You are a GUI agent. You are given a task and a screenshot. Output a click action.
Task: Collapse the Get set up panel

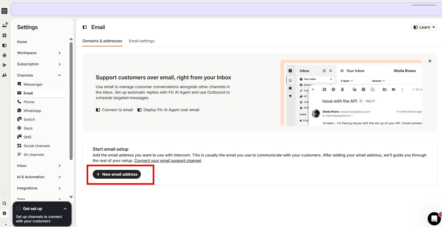(65, 209)
